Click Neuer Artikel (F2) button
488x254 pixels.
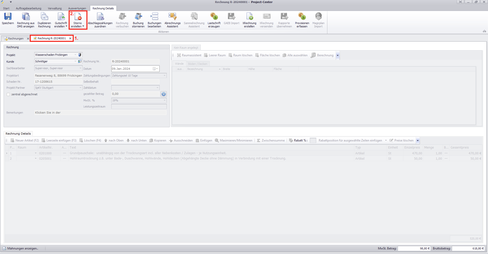[x=25, y=140]
